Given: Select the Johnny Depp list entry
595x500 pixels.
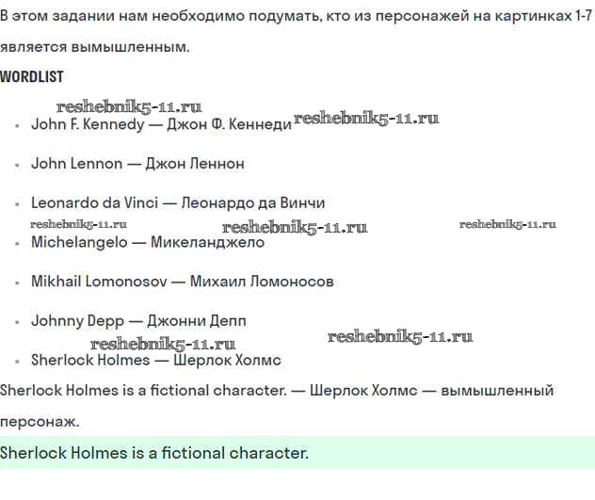Looking at the screenshot, I should [138, 320].
